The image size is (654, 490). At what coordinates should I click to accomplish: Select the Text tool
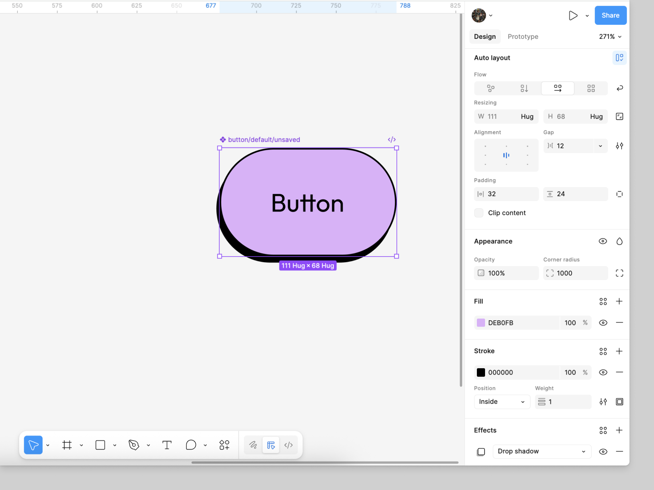pyautogui.click(x=167, y=445)
